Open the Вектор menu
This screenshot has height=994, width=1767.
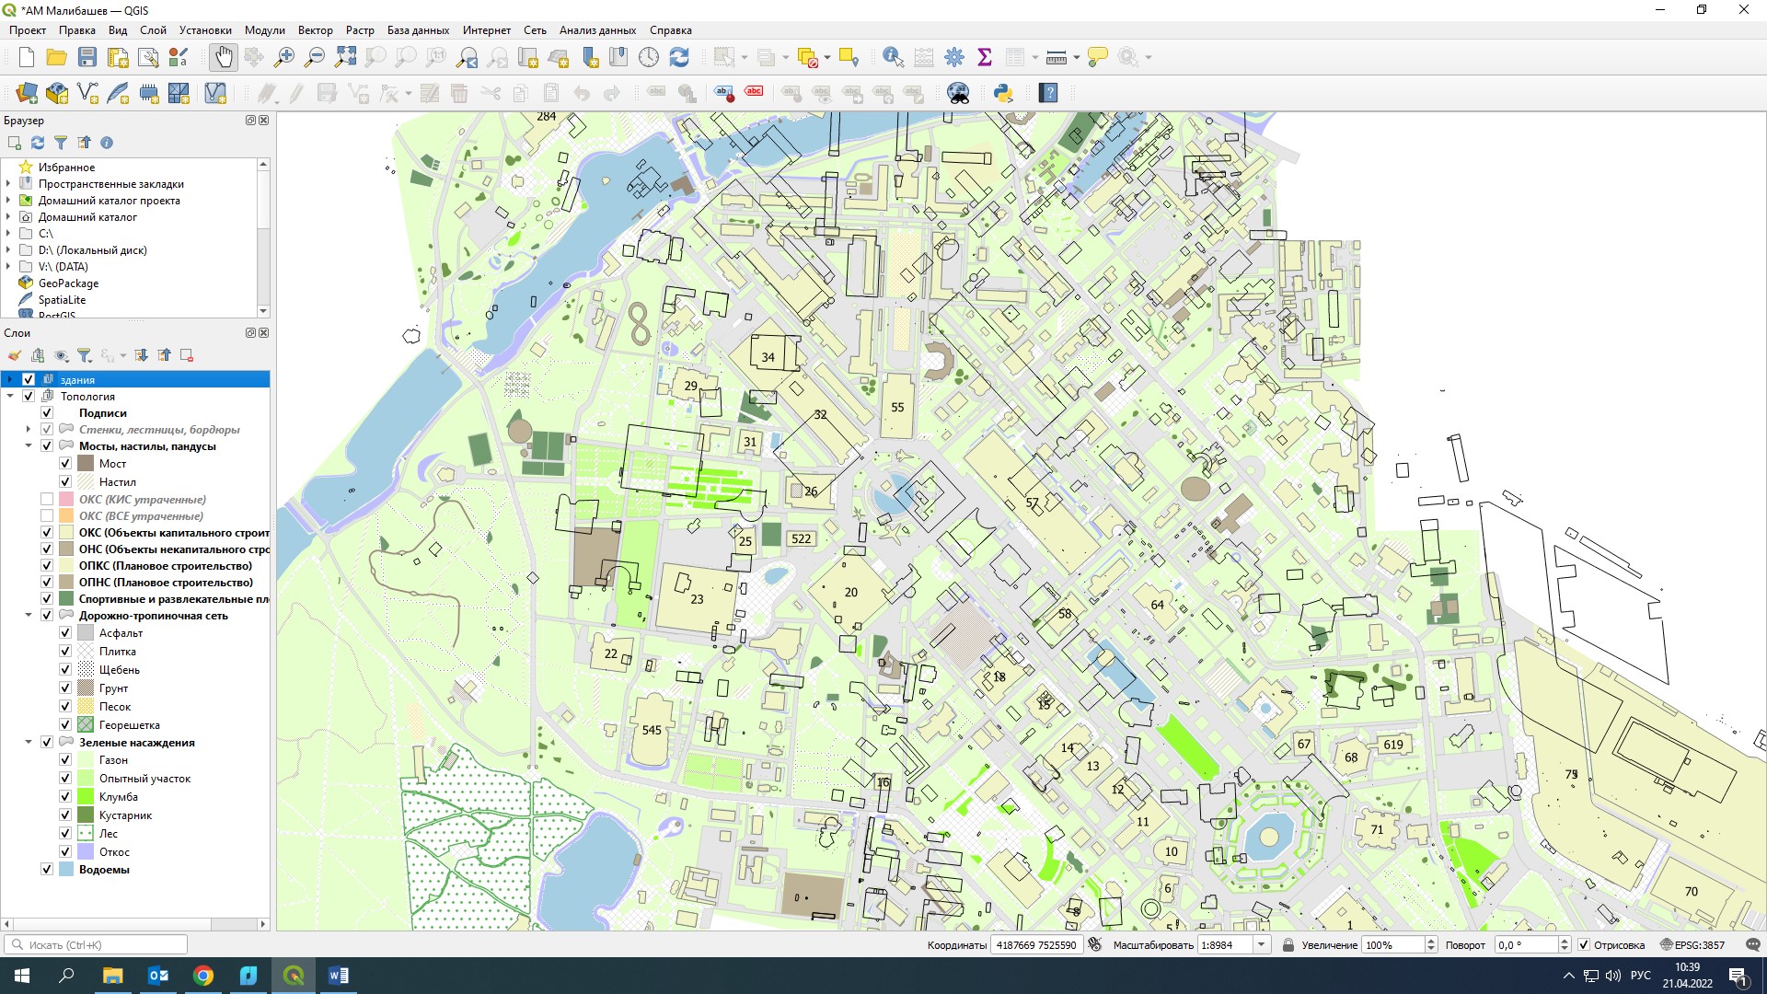pos(315,30)
